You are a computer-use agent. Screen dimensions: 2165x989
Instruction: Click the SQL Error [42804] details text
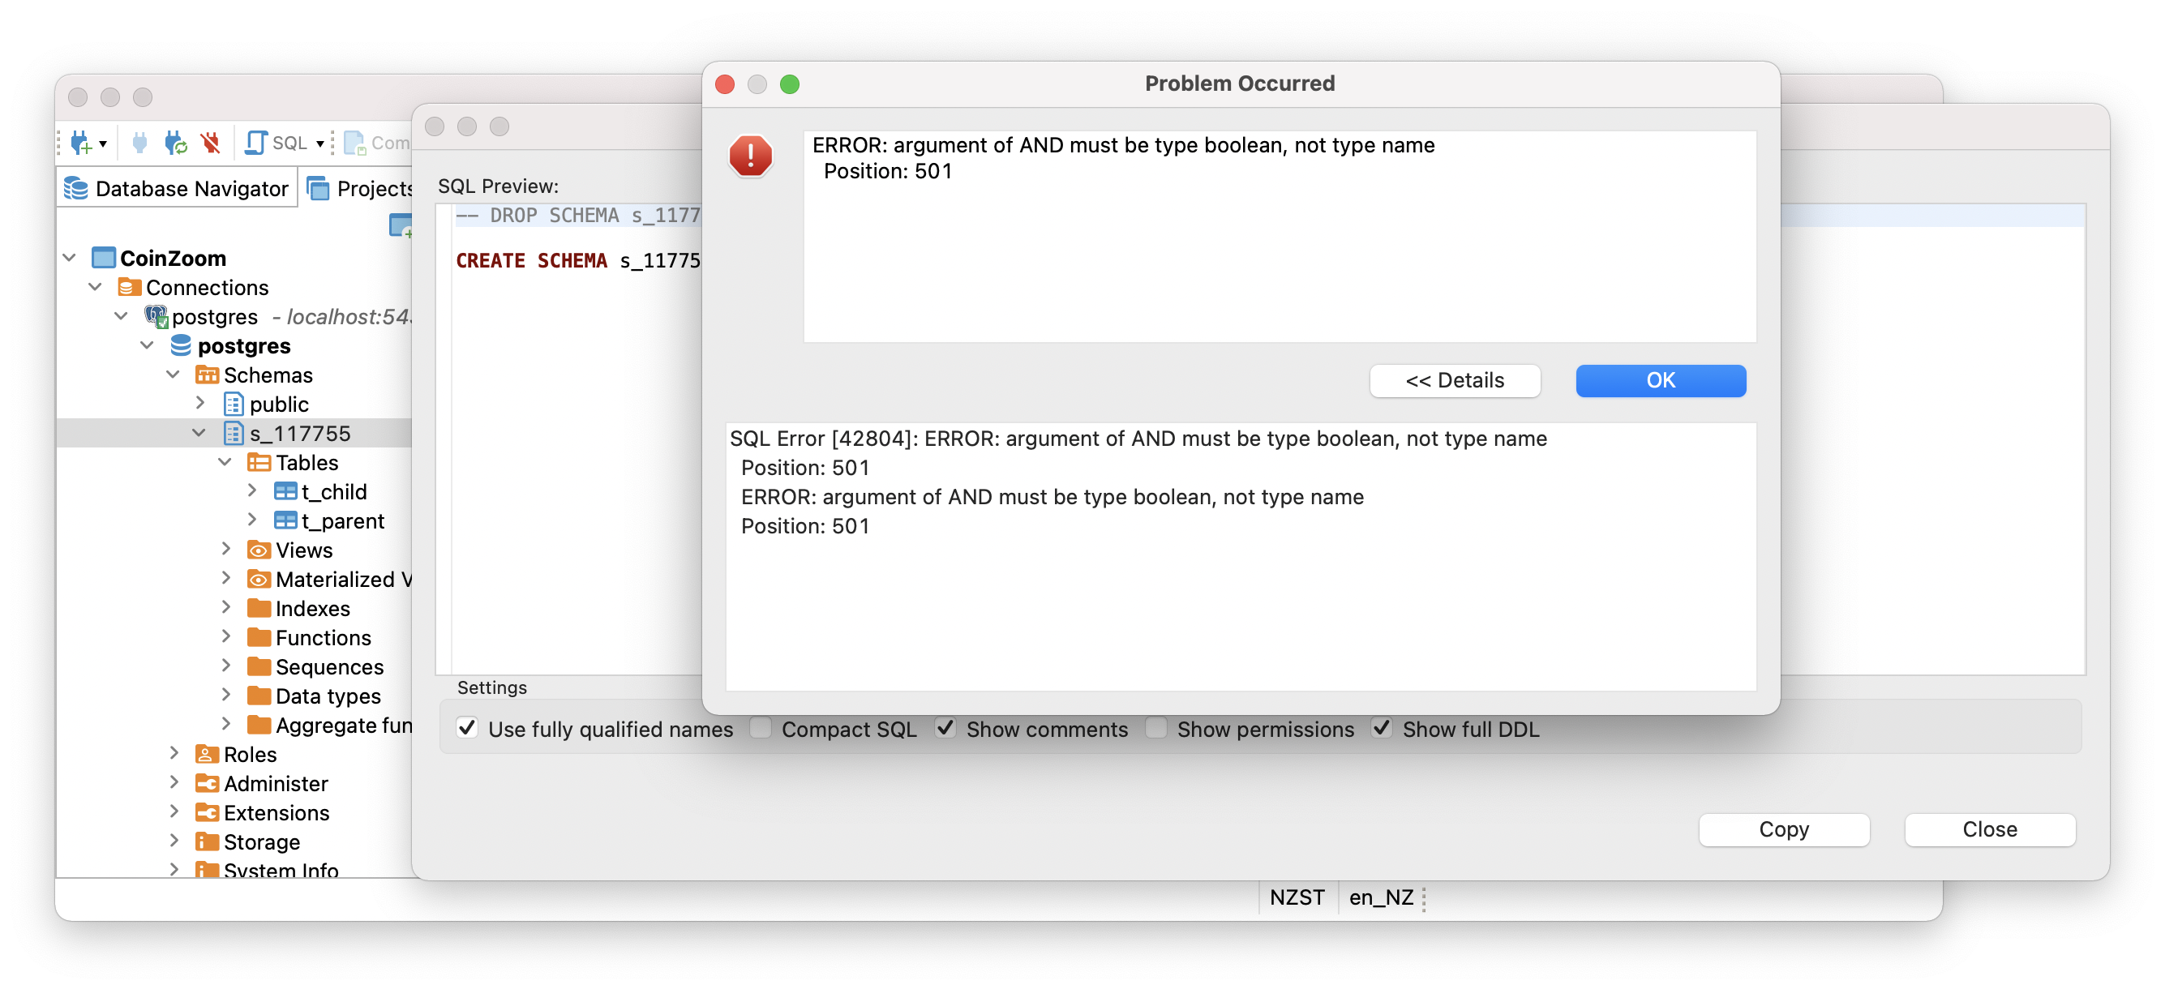pos(1138,439)
